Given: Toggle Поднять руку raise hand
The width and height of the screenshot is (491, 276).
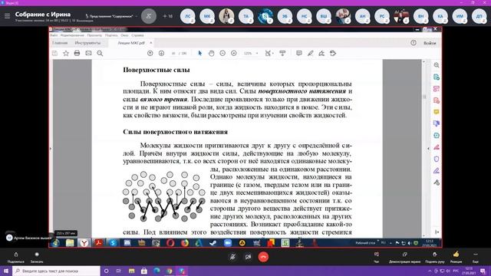Looking at the screenshot, I should pyautogui.click(x=435, y=258).
